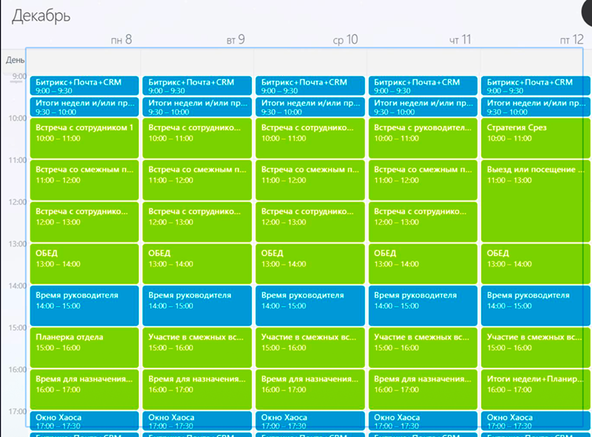Open Tuesday's 'Битрикс+Почта+CRM' 9:00 event
The height and width of the screenshot is (437, 592).
197,85
